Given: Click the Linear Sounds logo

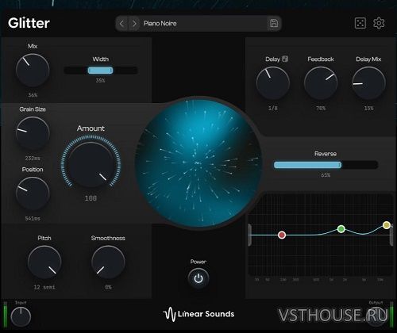Looking at the screenshot, I should pos(198,314).
